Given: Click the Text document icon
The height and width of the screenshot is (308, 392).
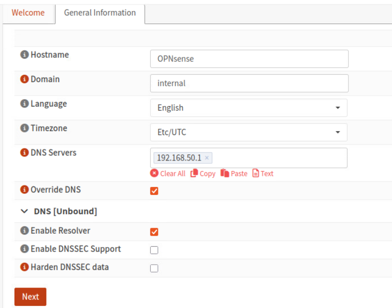Looking at the screenshot, I should tap(256, 173).
